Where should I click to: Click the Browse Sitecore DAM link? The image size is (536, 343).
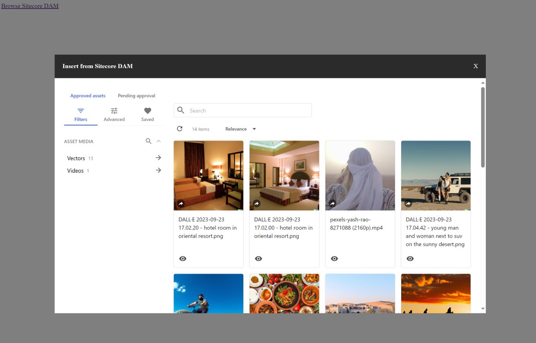[x=29, y=6]
